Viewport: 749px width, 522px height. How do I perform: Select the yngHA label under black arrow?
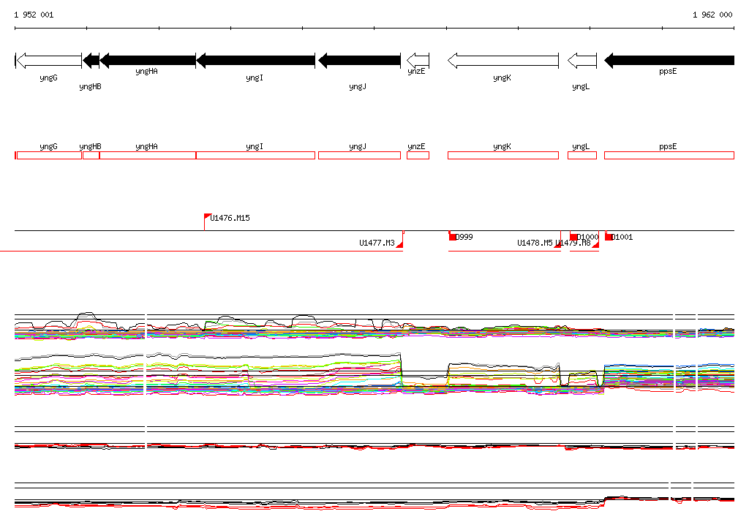(146, 71)
